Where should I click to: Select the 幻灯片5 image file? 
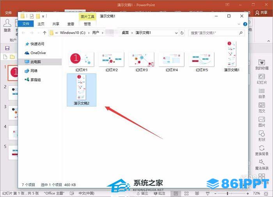tap(202, 62)
